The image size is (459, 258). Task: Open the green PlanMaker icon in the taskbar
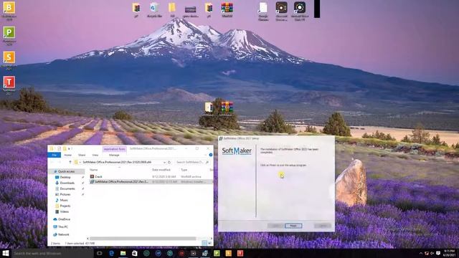pyautogui.click(x=217, y=253)
